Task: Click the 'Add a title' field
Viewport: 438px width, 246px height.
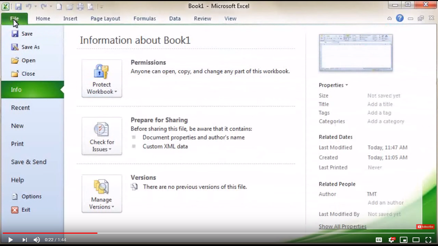Action: click(380, 104)
